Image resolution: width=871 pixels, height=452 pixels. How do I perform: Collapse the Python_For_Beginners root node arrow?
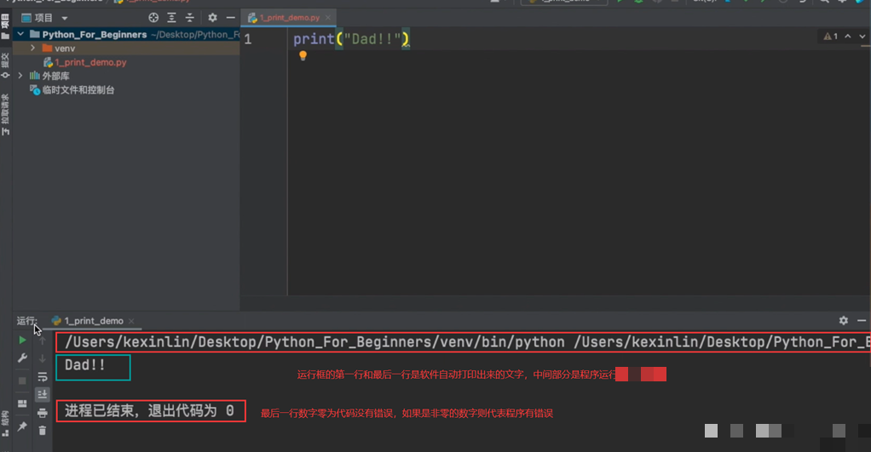click(x=20, y=34)
